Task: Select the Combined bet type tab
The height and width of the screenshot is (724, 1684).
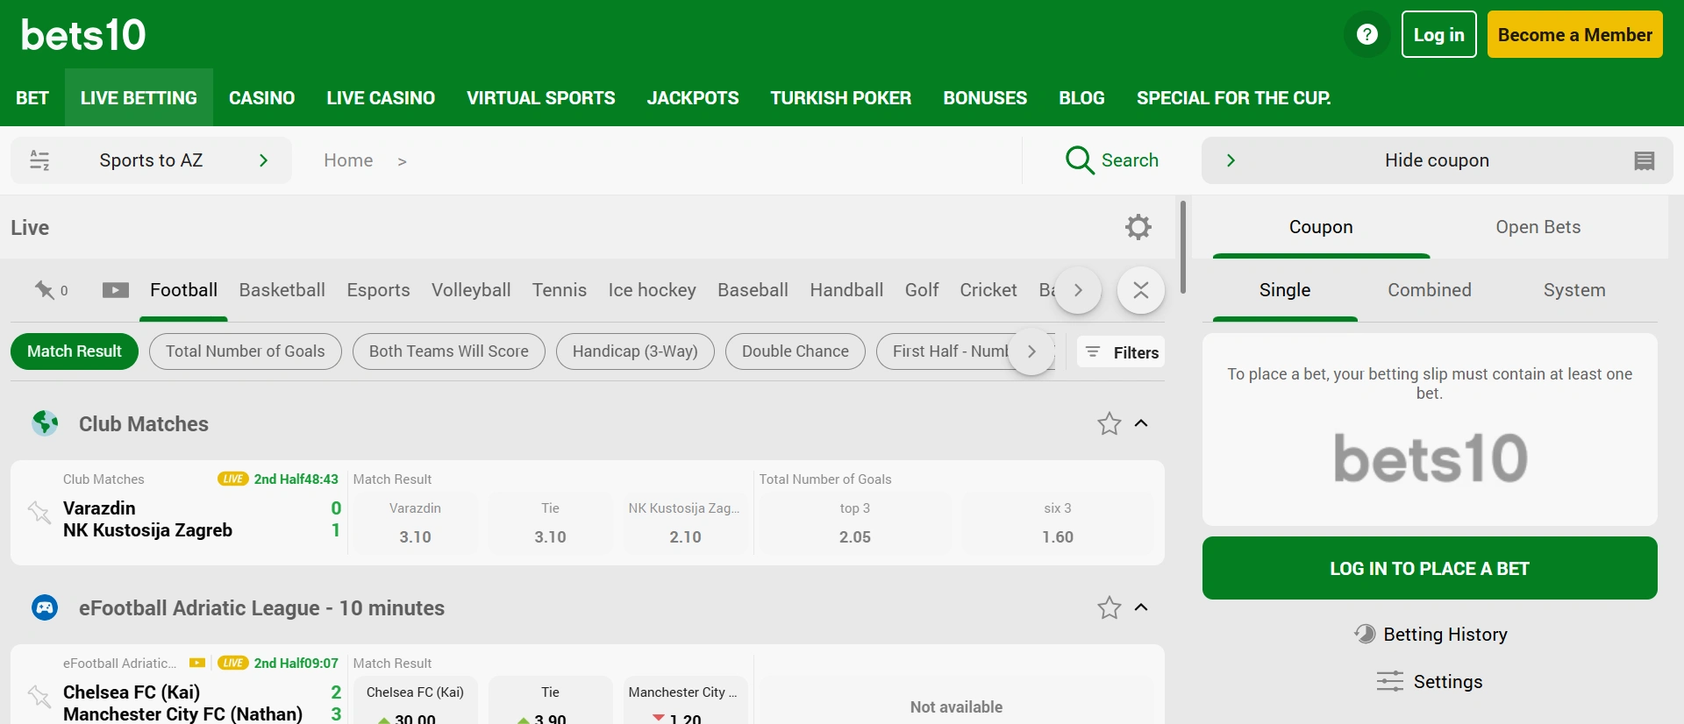Action: [x=1430, y=290]
